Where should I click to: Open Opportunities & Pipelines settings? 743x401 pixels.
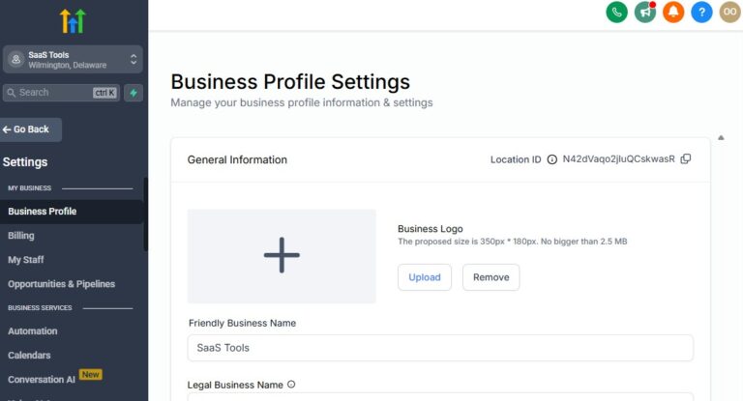pyautogui.click(x=62, y=284)
